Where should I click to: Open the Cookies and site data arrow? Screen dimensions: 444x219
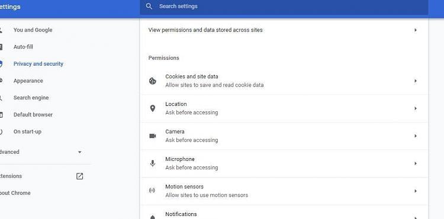click(x=416, y=81)
